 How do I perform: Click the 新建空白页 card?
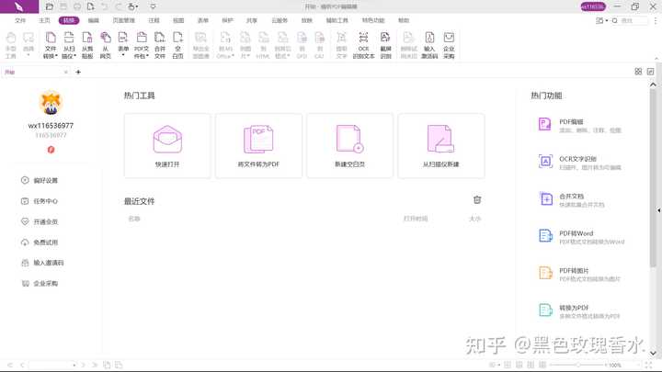(349, 145)
